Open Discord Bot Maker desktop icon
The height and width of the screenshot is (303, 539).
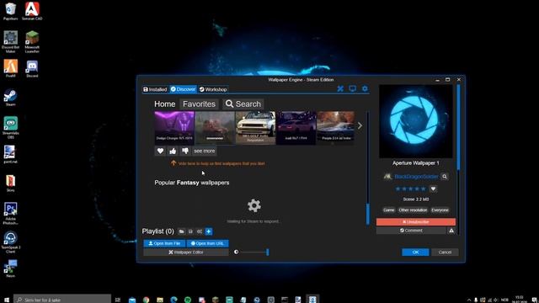10,42
